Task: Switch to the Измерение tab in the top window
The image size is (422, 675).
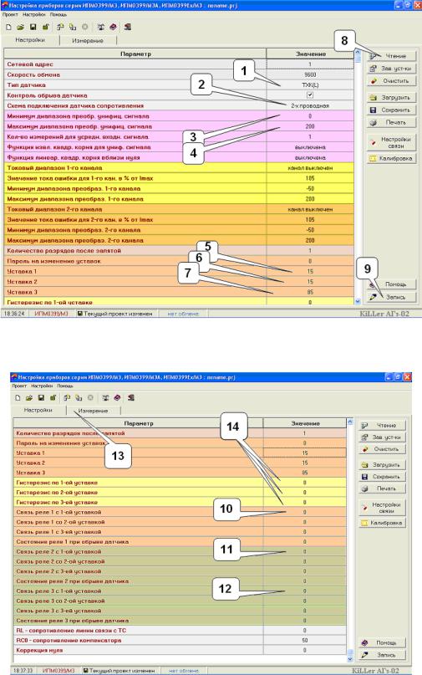Action: coord(88,40)
